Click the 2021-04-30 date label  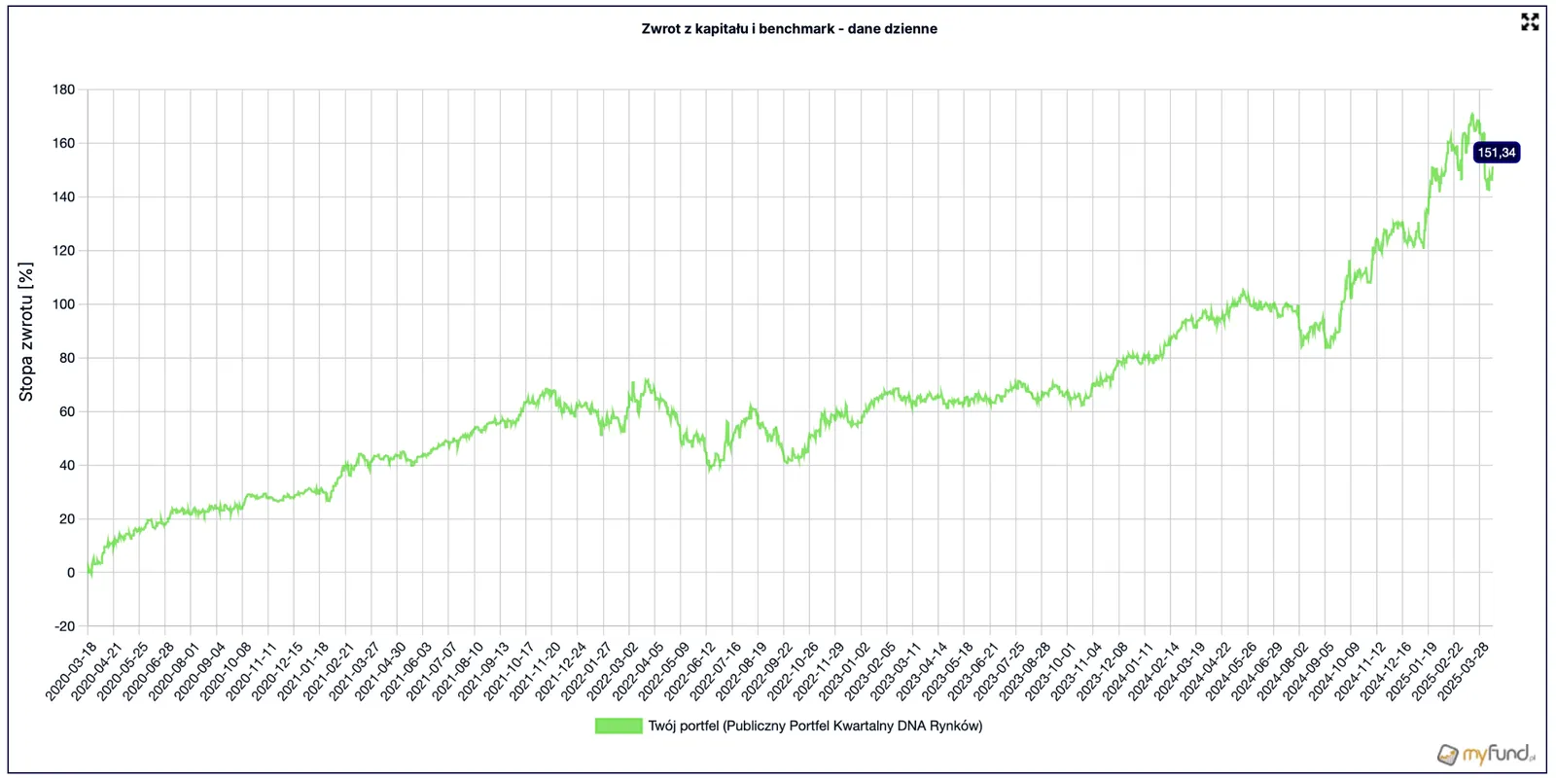[380, 671]
